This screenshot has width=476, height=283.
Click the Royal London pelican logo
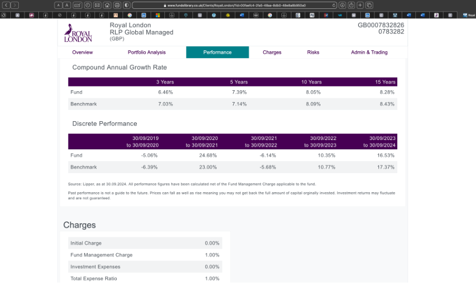coord(78,33)
